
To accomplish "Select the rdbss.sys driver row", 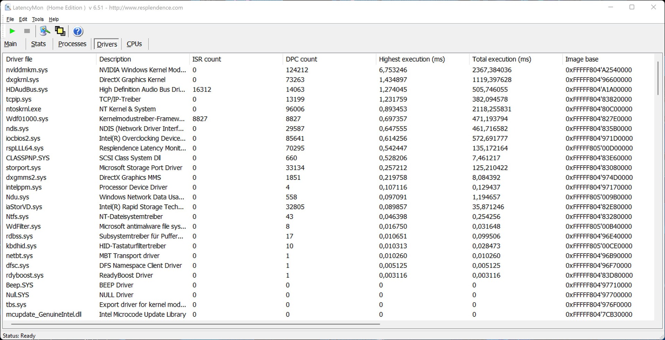I will [x=329, y=236].
